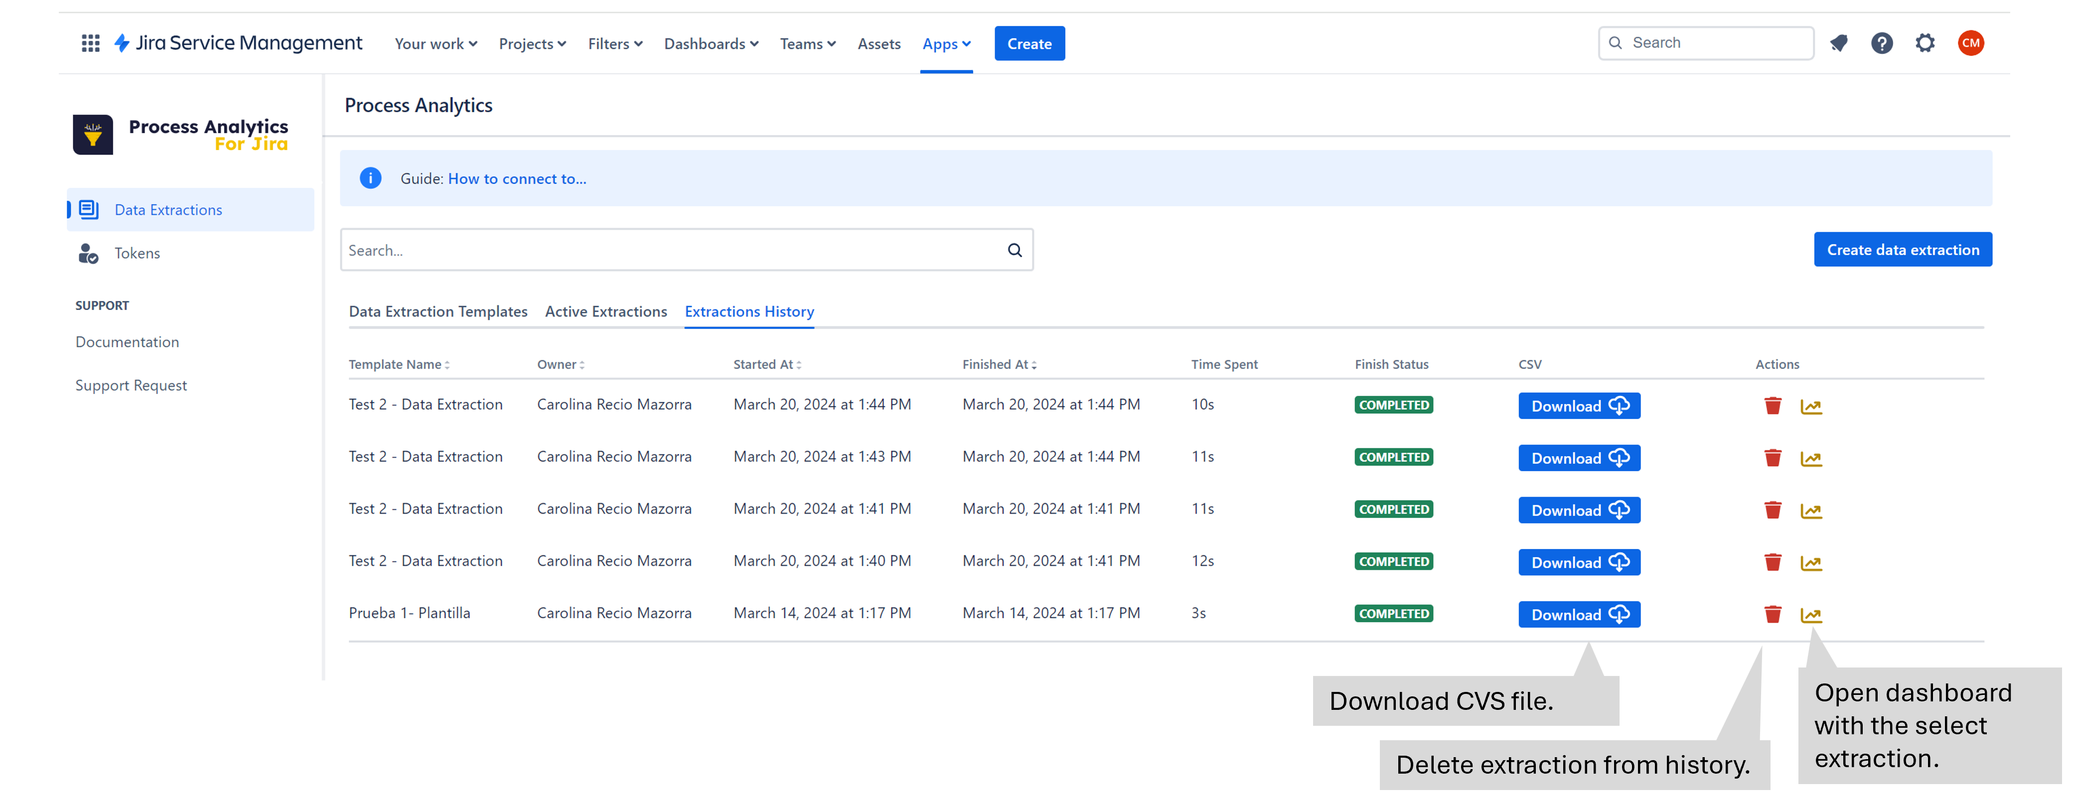Download CSV for Prueba 1- Plantilla

click(1579, 614)
